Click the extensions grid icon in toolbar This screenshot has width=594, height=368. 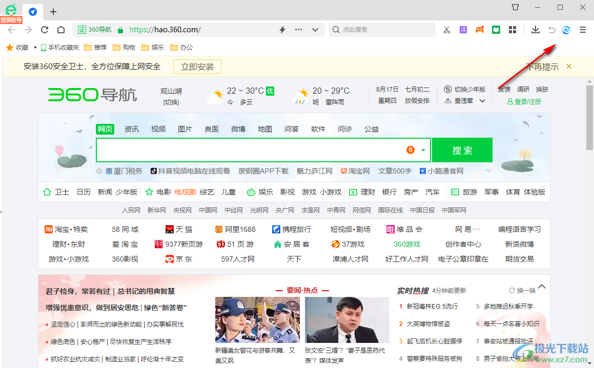[513, 30]
